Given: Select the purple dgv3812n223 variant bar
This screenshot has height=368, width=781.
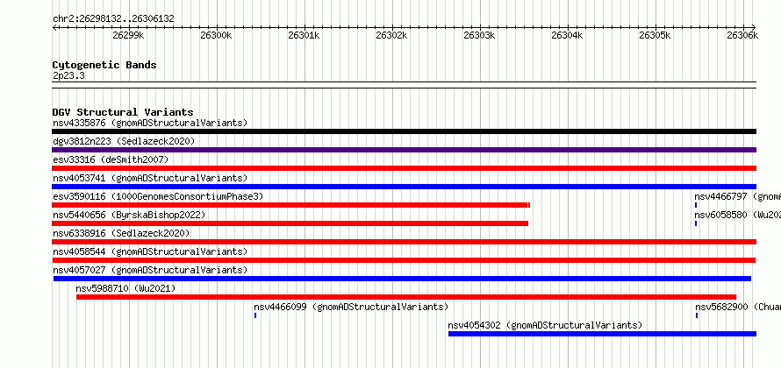Looking at the screenshot, I should pos(404,150).
